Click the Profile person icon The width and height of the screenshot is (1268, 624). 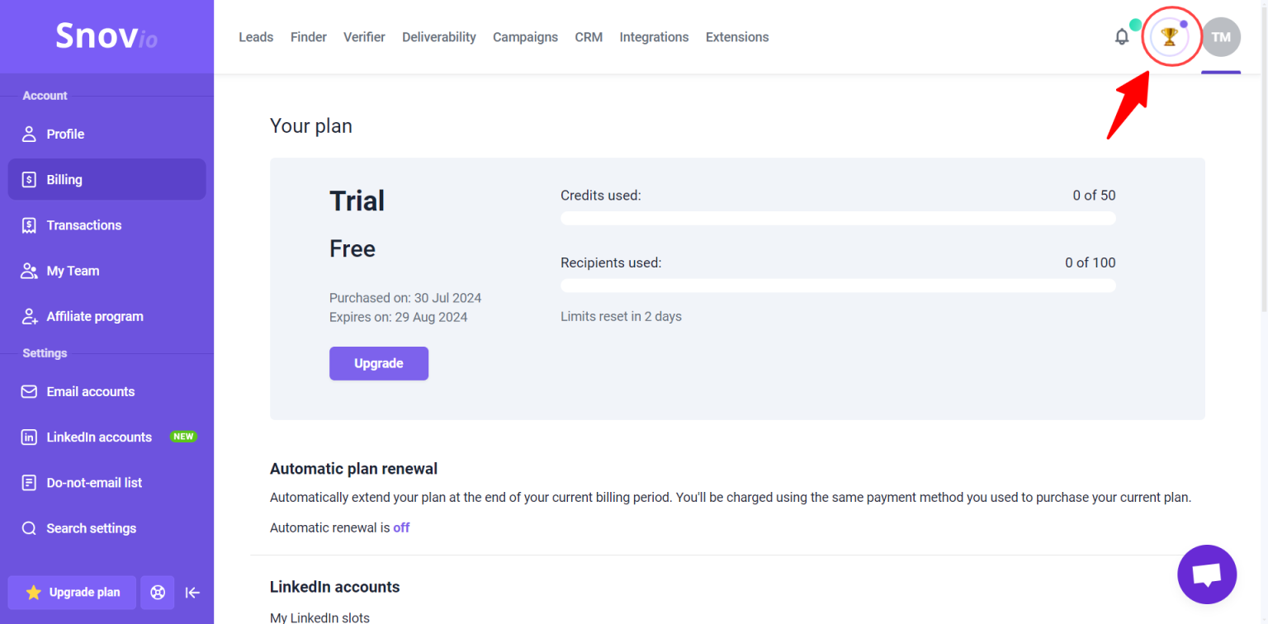[x=29, y=134]
